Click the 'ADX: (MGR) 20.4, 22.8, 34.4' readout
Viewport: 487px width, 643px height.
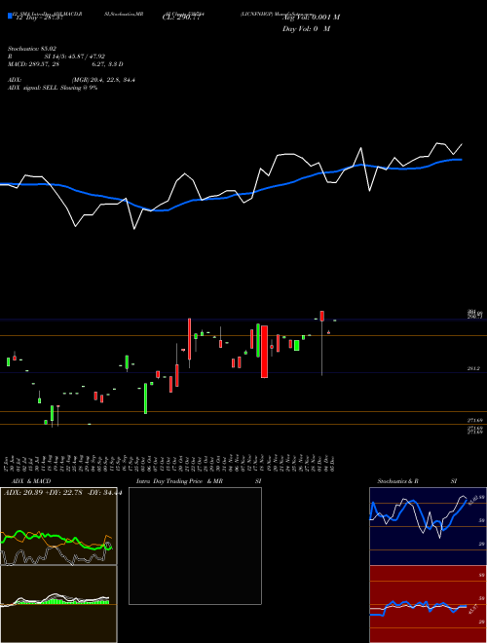coord(72,80)
